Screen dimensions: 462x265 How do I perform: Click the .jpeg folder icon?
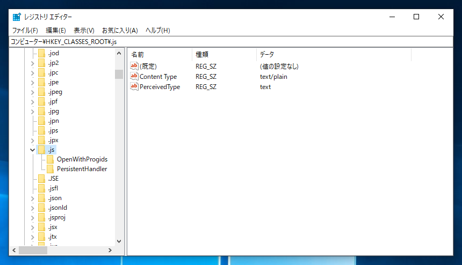[41, 92]
